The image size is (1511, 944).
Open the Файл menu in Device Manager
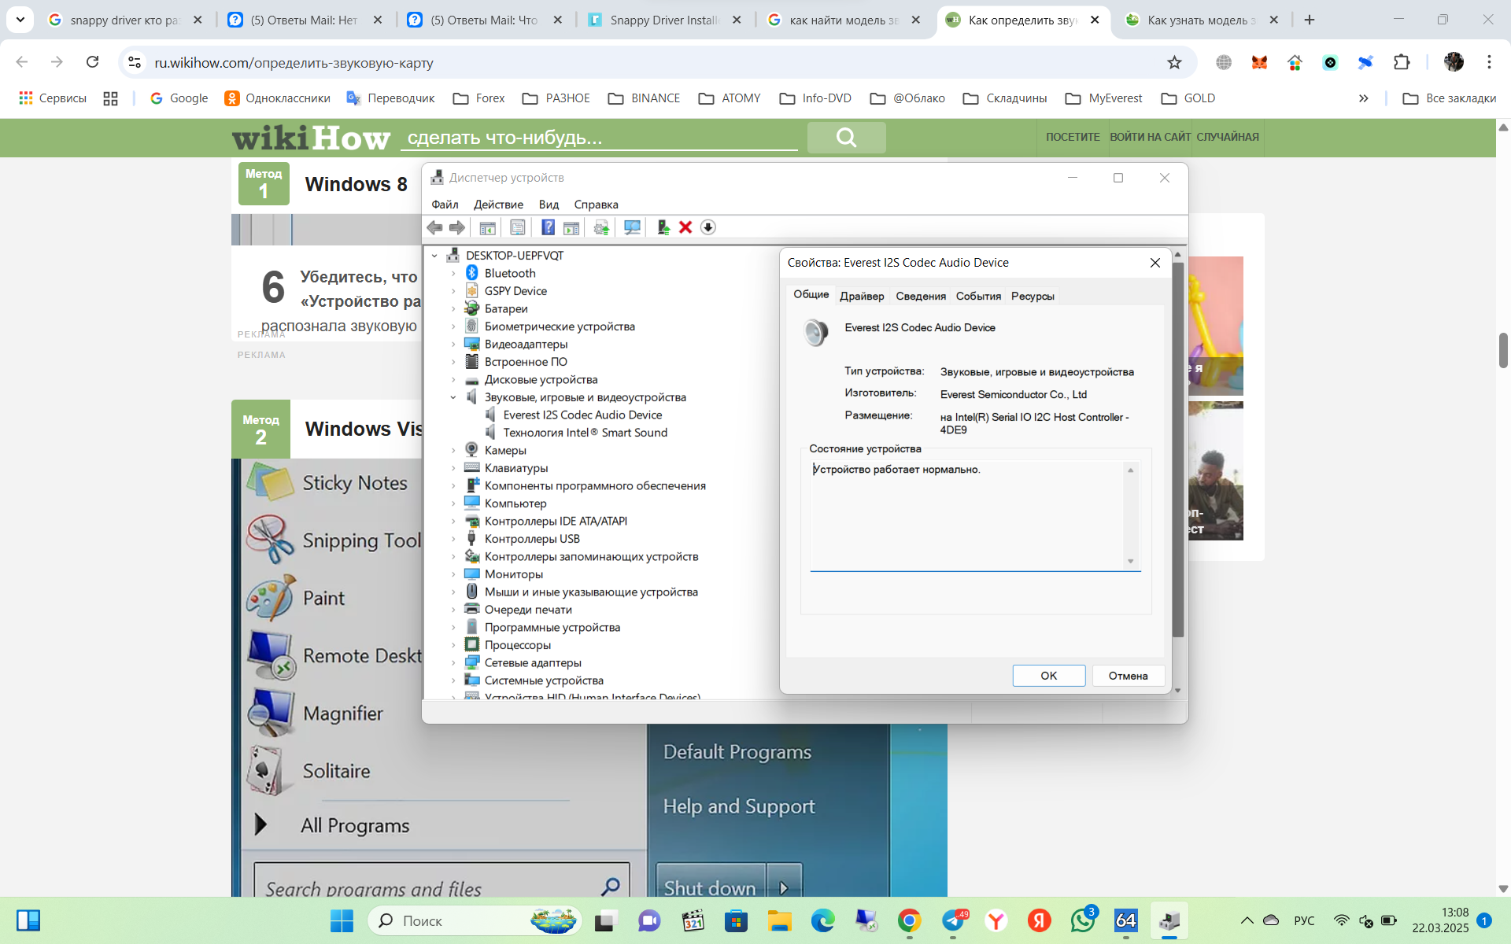pos(445,205)
